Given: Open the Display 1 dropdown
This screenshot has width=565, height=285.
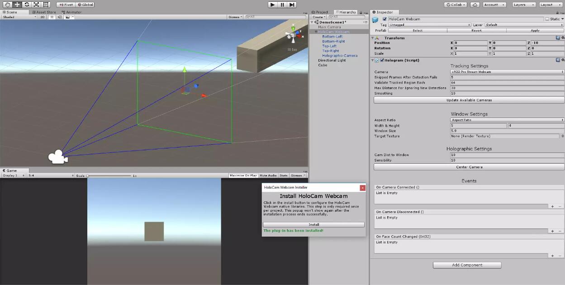Looking at the screenshot, I should point(14,176).
